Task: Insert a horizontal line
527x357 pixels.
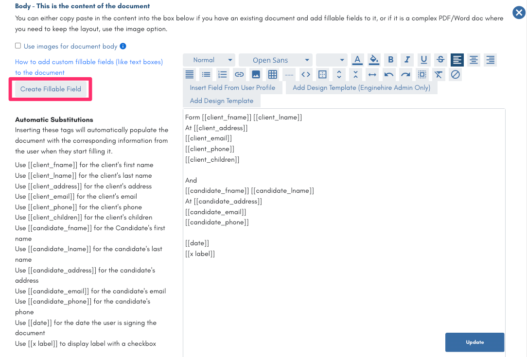Action: click(x=288, y=74)
